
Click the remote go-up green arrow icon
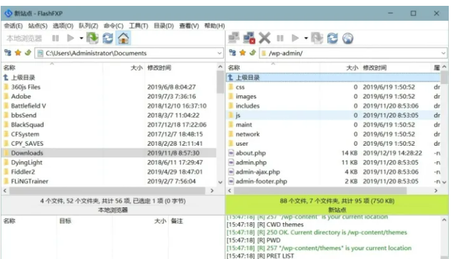(x=253, y=53)
